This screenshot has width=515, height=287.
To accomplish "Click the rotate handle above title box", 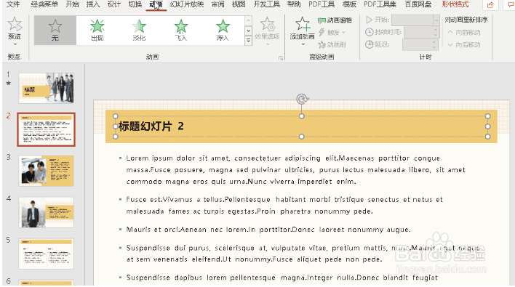I will [302, 99].
